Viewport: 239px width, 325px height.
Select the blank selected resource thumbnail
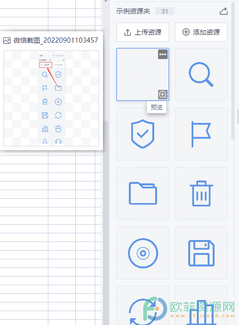[143, 74]
